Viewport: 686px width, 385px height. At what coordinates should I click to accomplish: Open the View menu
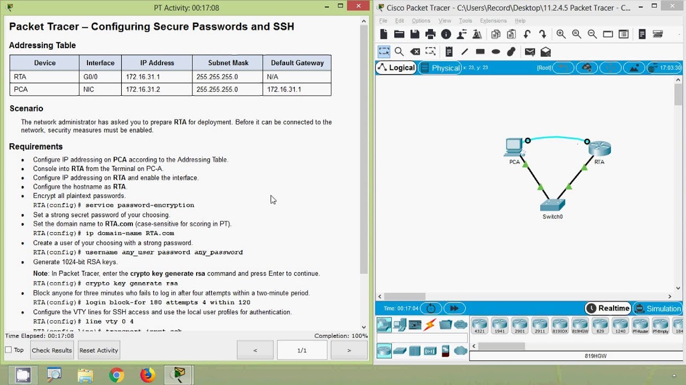445,21
